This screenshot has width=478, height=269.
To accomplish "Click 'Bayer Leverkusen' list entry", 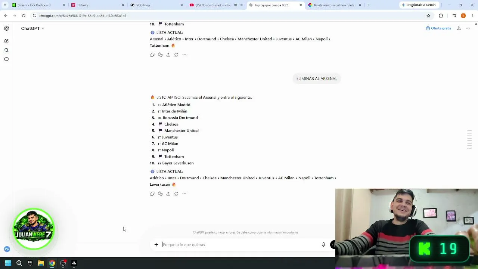I will [x=178, y=163].
